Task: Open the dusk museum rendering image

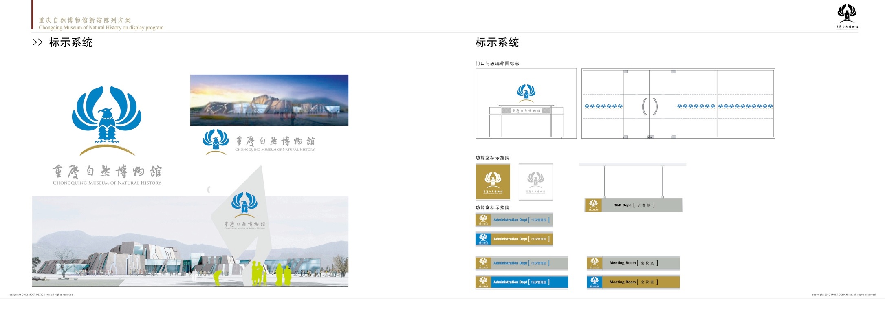Action: [x=269, y=100]
